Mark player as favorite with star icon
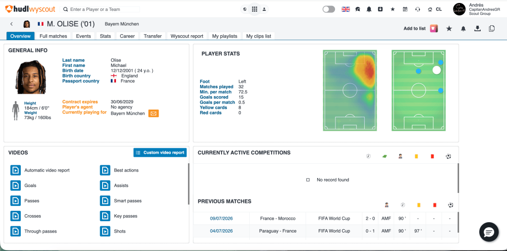Image resolution: width=507 pixels, height=251 pixels. tap(449, 28)
